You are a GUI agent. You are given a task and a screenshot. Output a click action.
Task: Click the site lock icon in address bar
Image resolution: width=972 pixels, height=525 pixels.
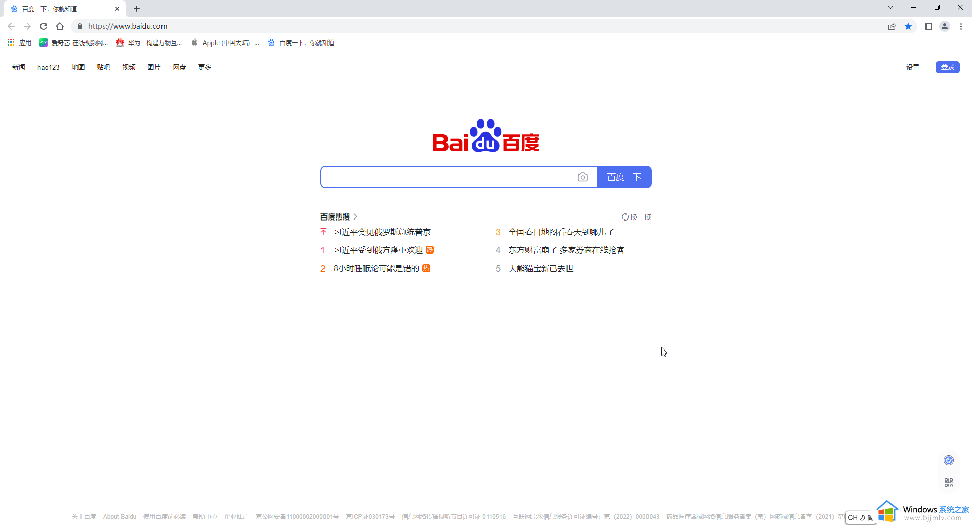click(79, 26)
